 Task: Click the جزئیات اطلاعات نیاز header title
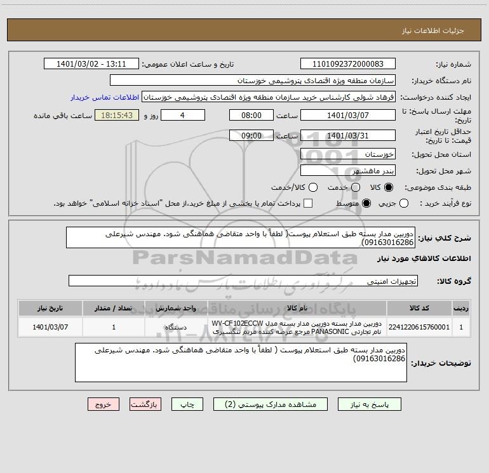click(x=432, y=30)
